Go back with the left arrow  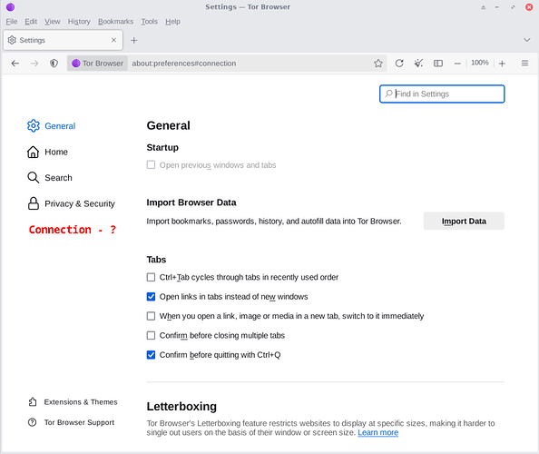pos(15,64)
